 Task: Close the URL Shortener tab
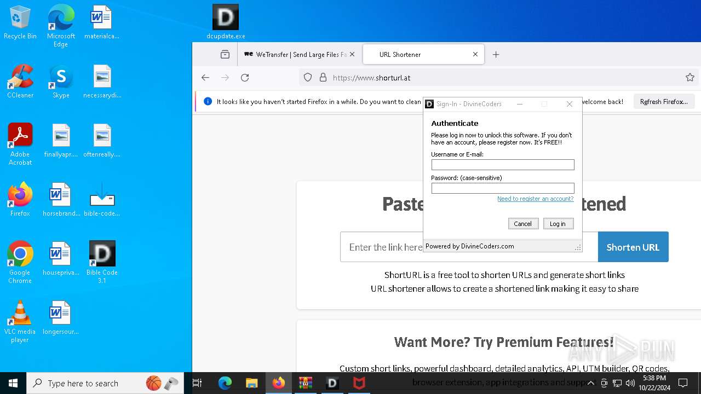coord(475,54)
